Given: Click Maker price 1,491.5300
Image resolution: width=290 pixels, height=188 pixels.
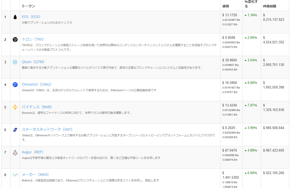Looking at the screenshot, I should (x=231, y=177).
